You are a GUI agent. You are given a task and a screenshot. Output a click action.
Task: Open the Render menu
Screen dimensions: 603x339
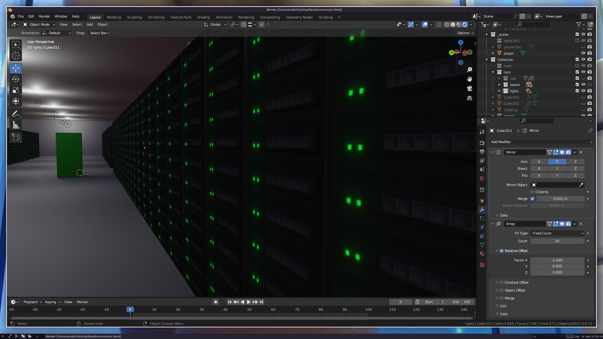click(x=44, y=16)
